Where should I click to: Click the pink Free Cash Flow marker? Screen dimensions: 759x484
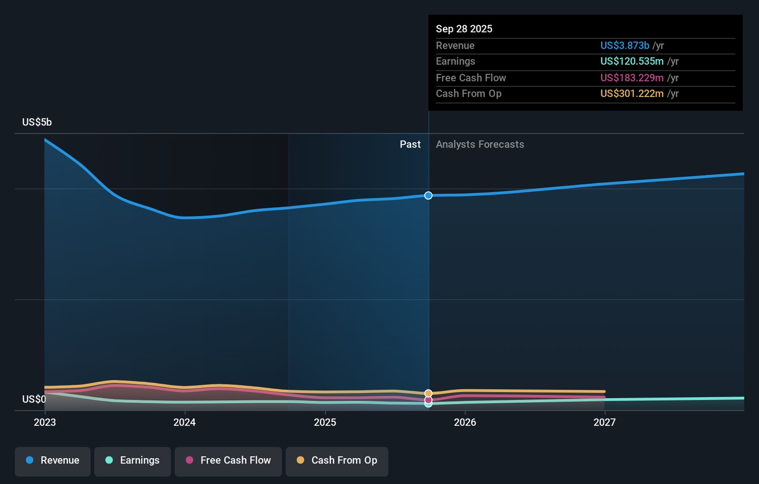click(x=429, y=400)
